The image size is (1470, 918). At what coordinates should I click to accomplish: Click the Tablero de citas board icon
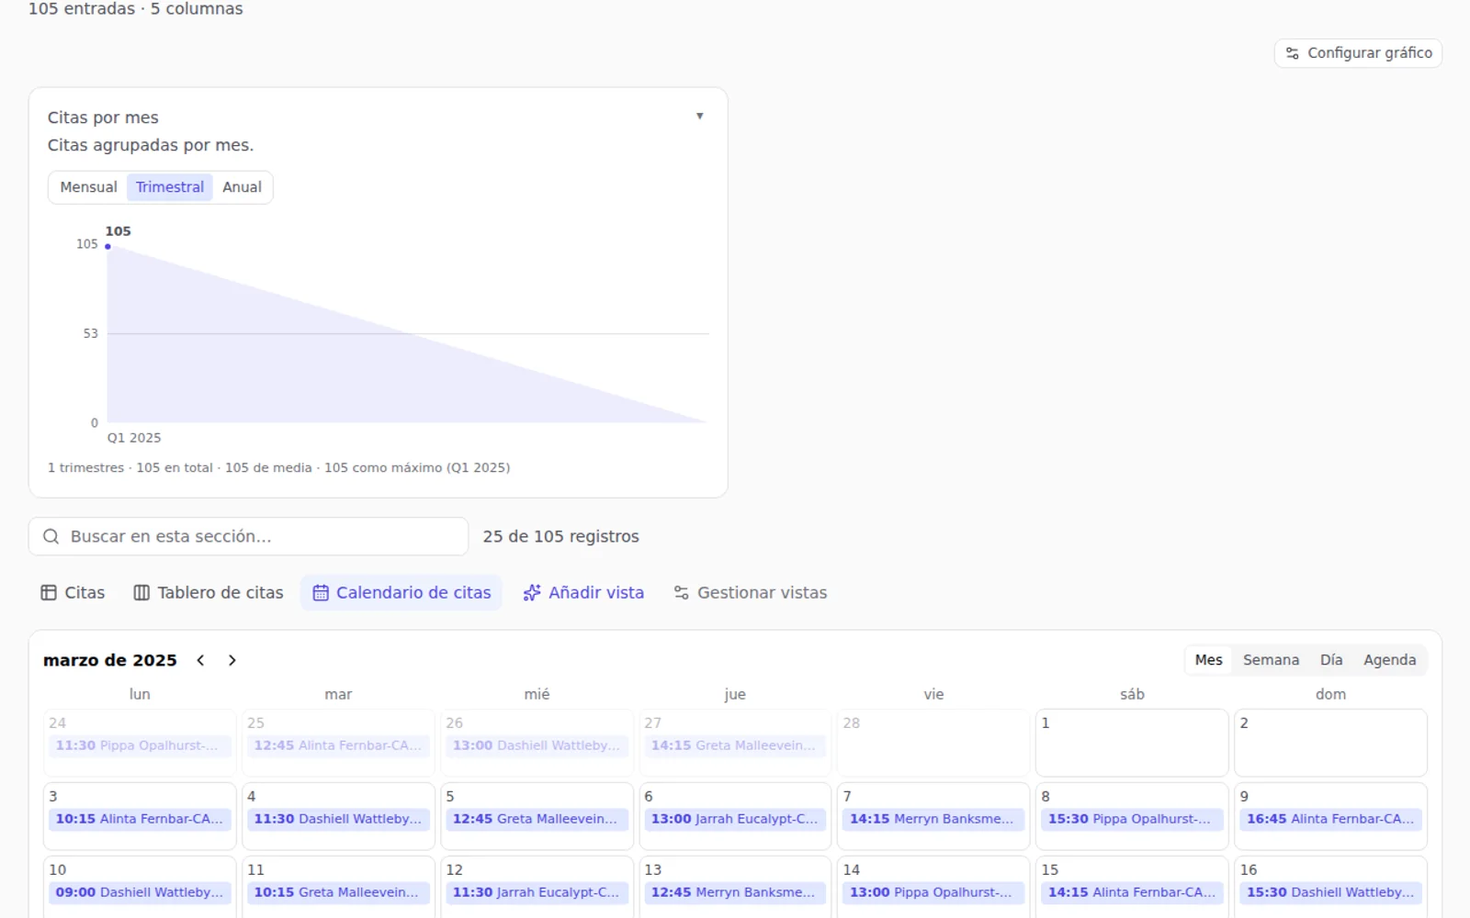141,593
